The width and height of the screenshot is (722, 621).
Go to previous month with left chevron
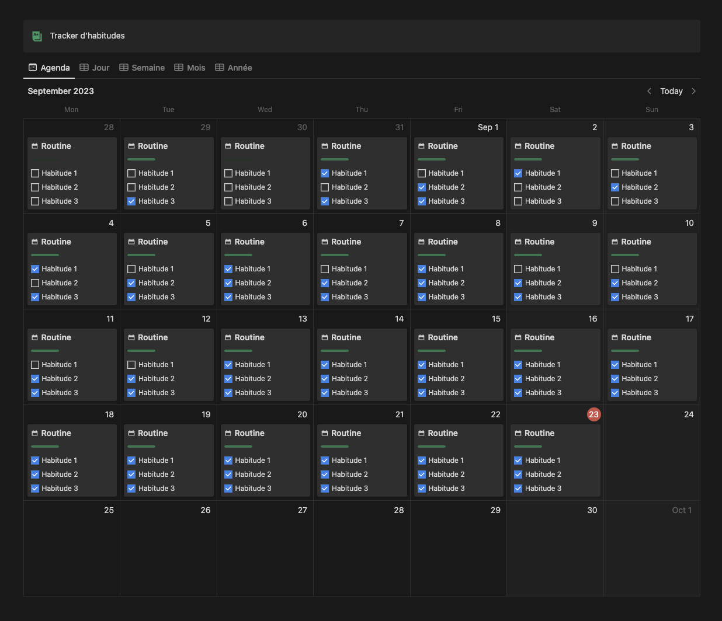click(x=649, y=91)
